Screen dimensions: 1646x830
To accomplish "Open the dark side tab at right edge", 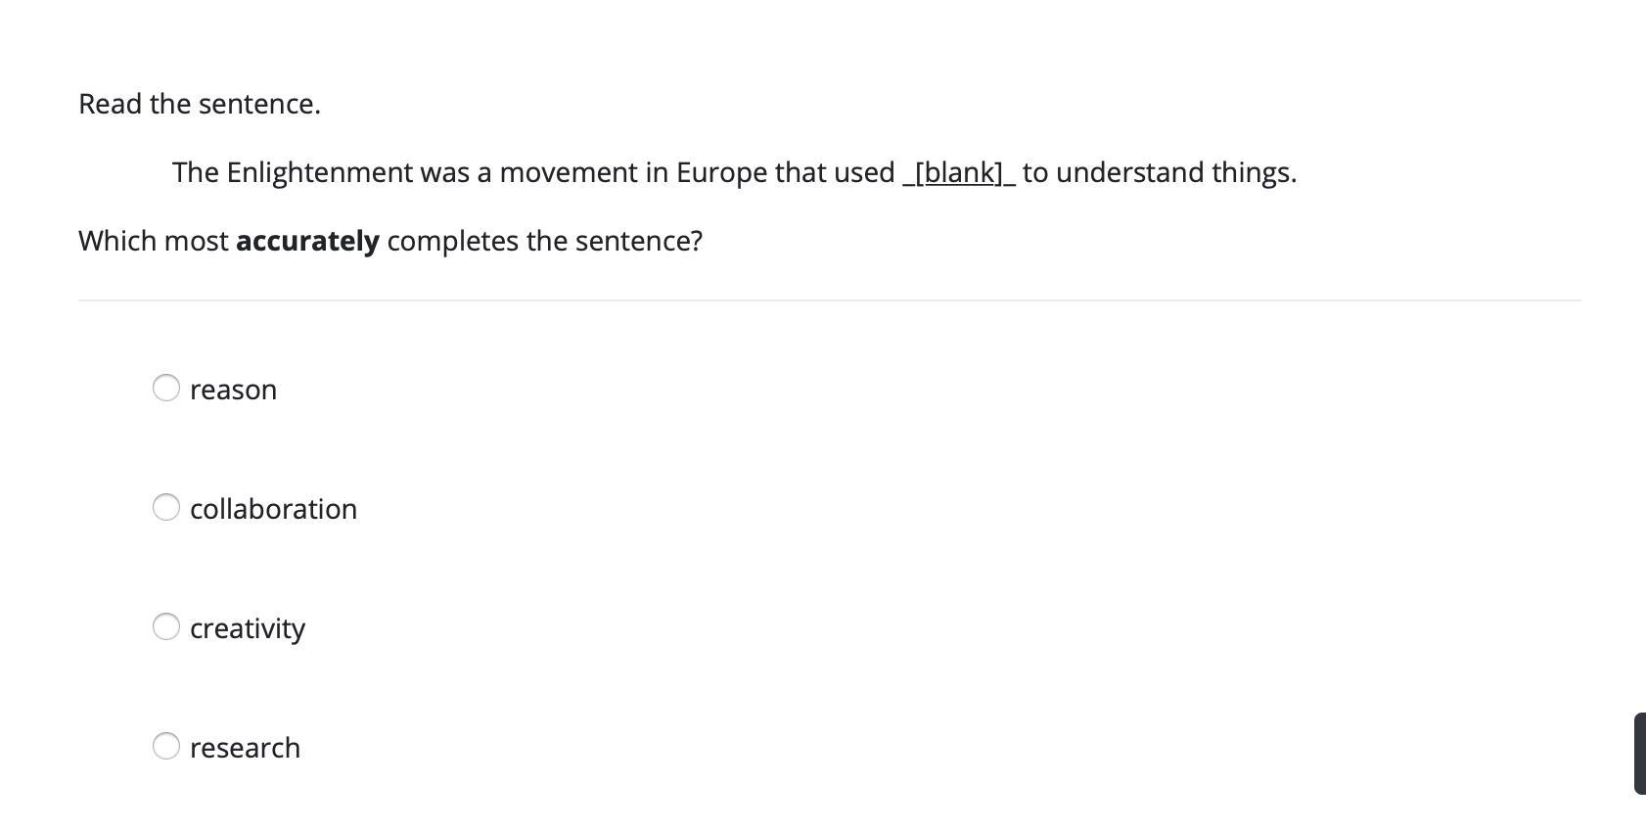I will coord(1639,754).
